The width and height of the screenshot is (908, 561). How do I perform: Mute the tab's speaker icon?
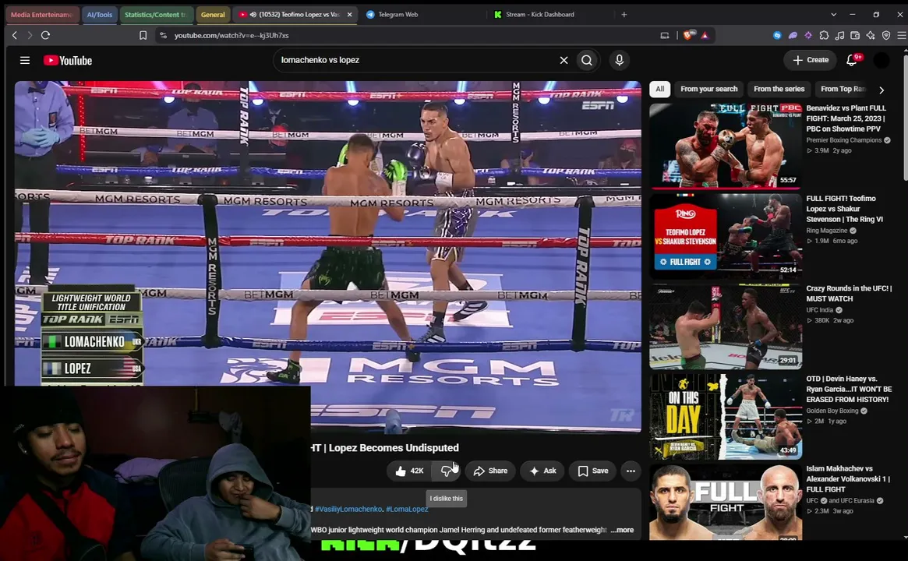(x=253, y=15)
